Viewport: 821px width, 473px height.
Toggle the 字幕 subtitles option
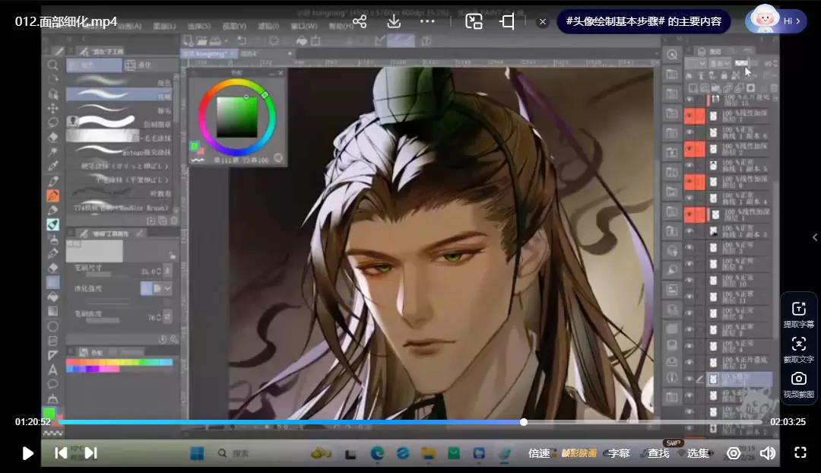point(619,453)
